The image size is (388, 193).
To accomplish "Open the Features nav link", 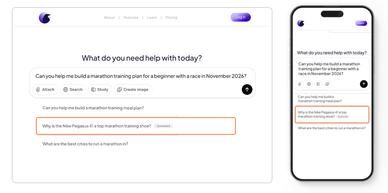I will pos(131,18).
